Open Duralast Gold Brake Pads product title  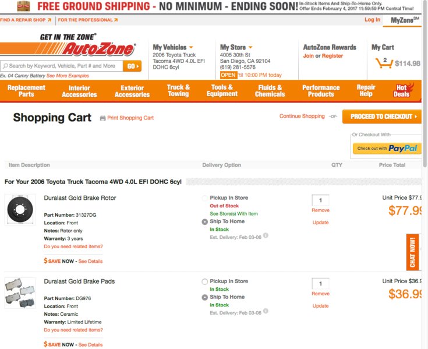[79, 281]
